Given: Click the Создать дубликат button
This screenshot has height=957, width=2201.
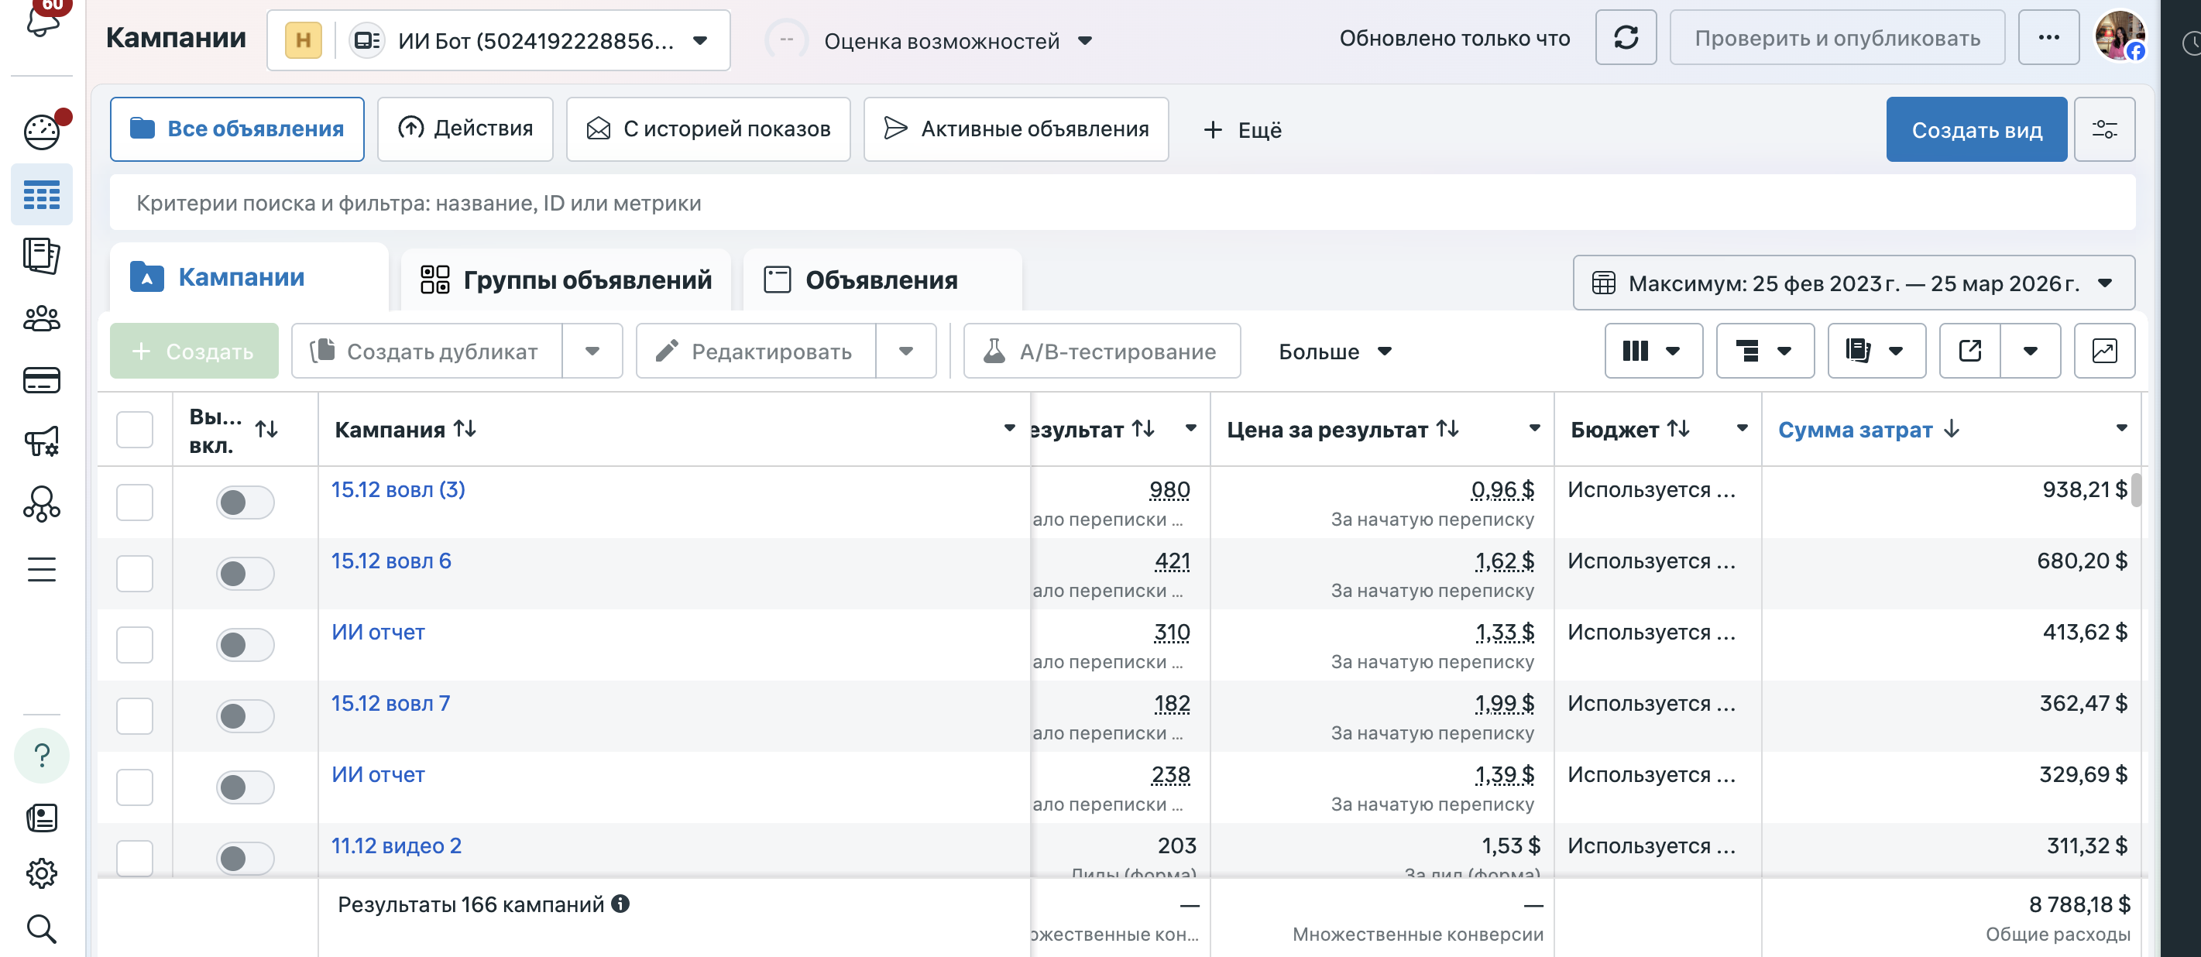Looking at the screenshot, I should click(427, 350).
